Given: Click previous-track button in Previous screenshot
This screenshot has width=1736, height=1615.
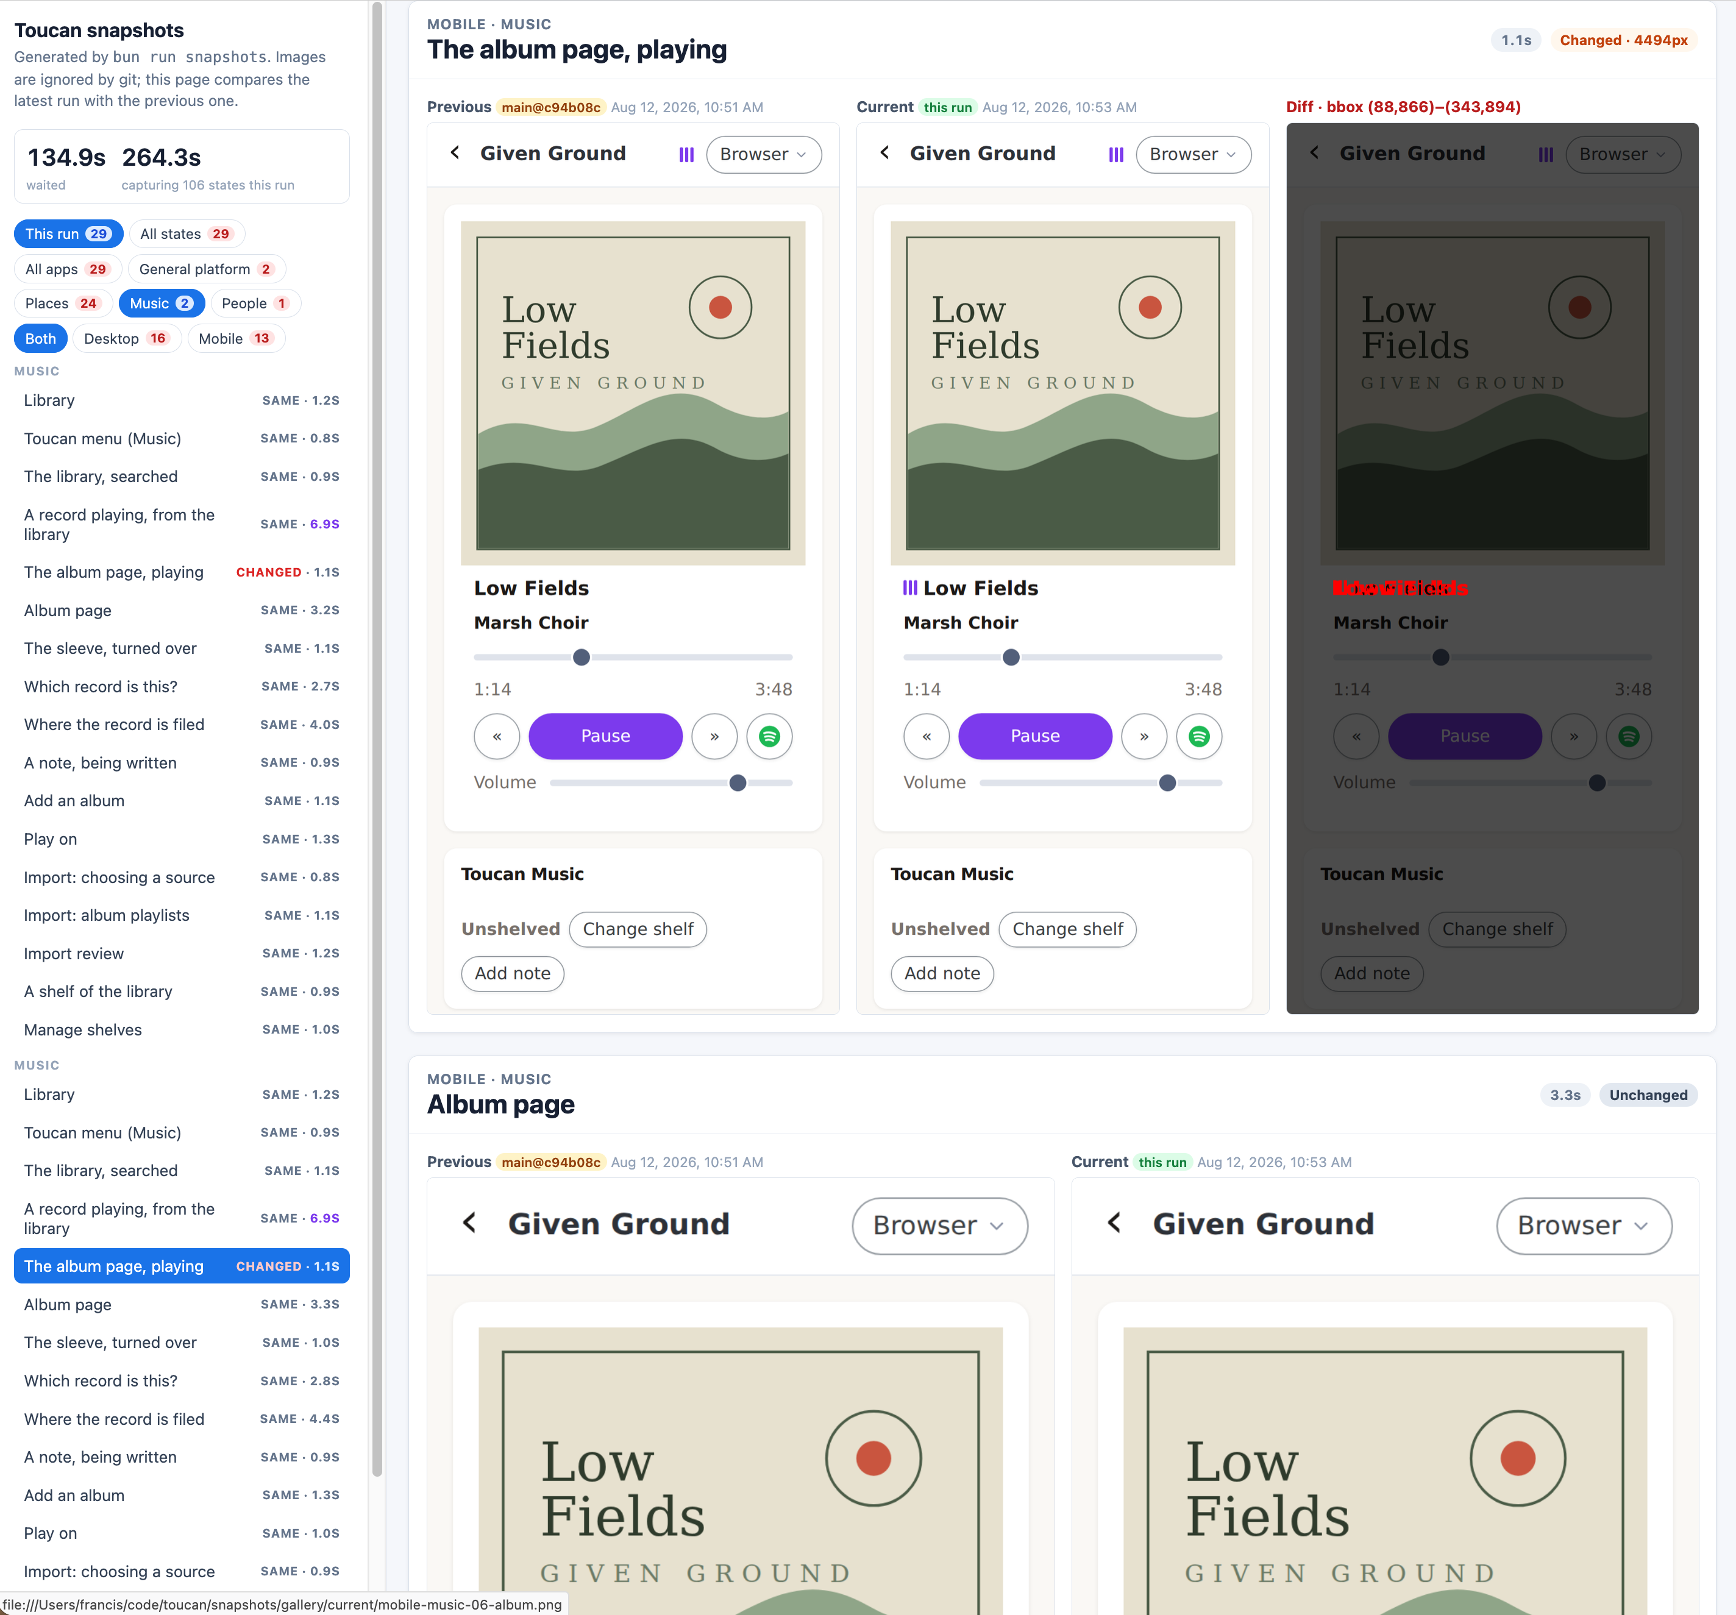Looking at the screenshot, I should click(497, 736).
